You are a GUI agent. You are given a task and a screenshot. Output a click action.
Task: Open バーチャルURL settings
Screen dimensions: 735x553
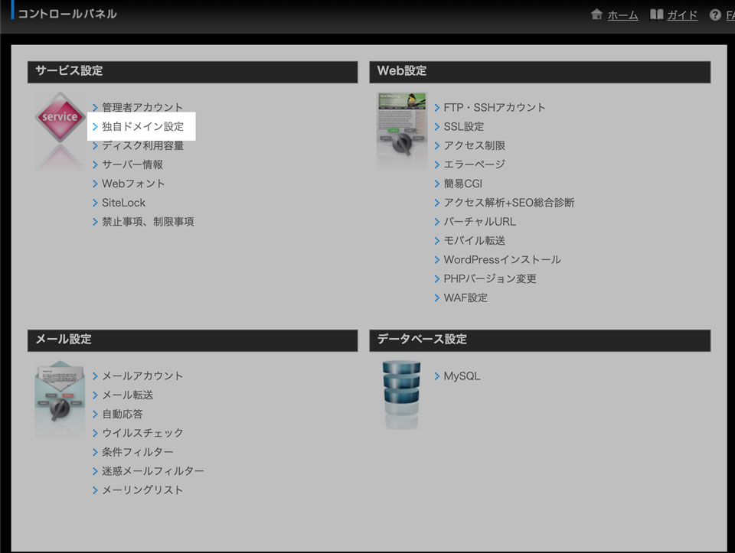click(479, 222)
